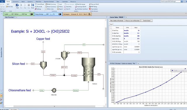Select the RECYCLE stream label

(x=64, y=67)
